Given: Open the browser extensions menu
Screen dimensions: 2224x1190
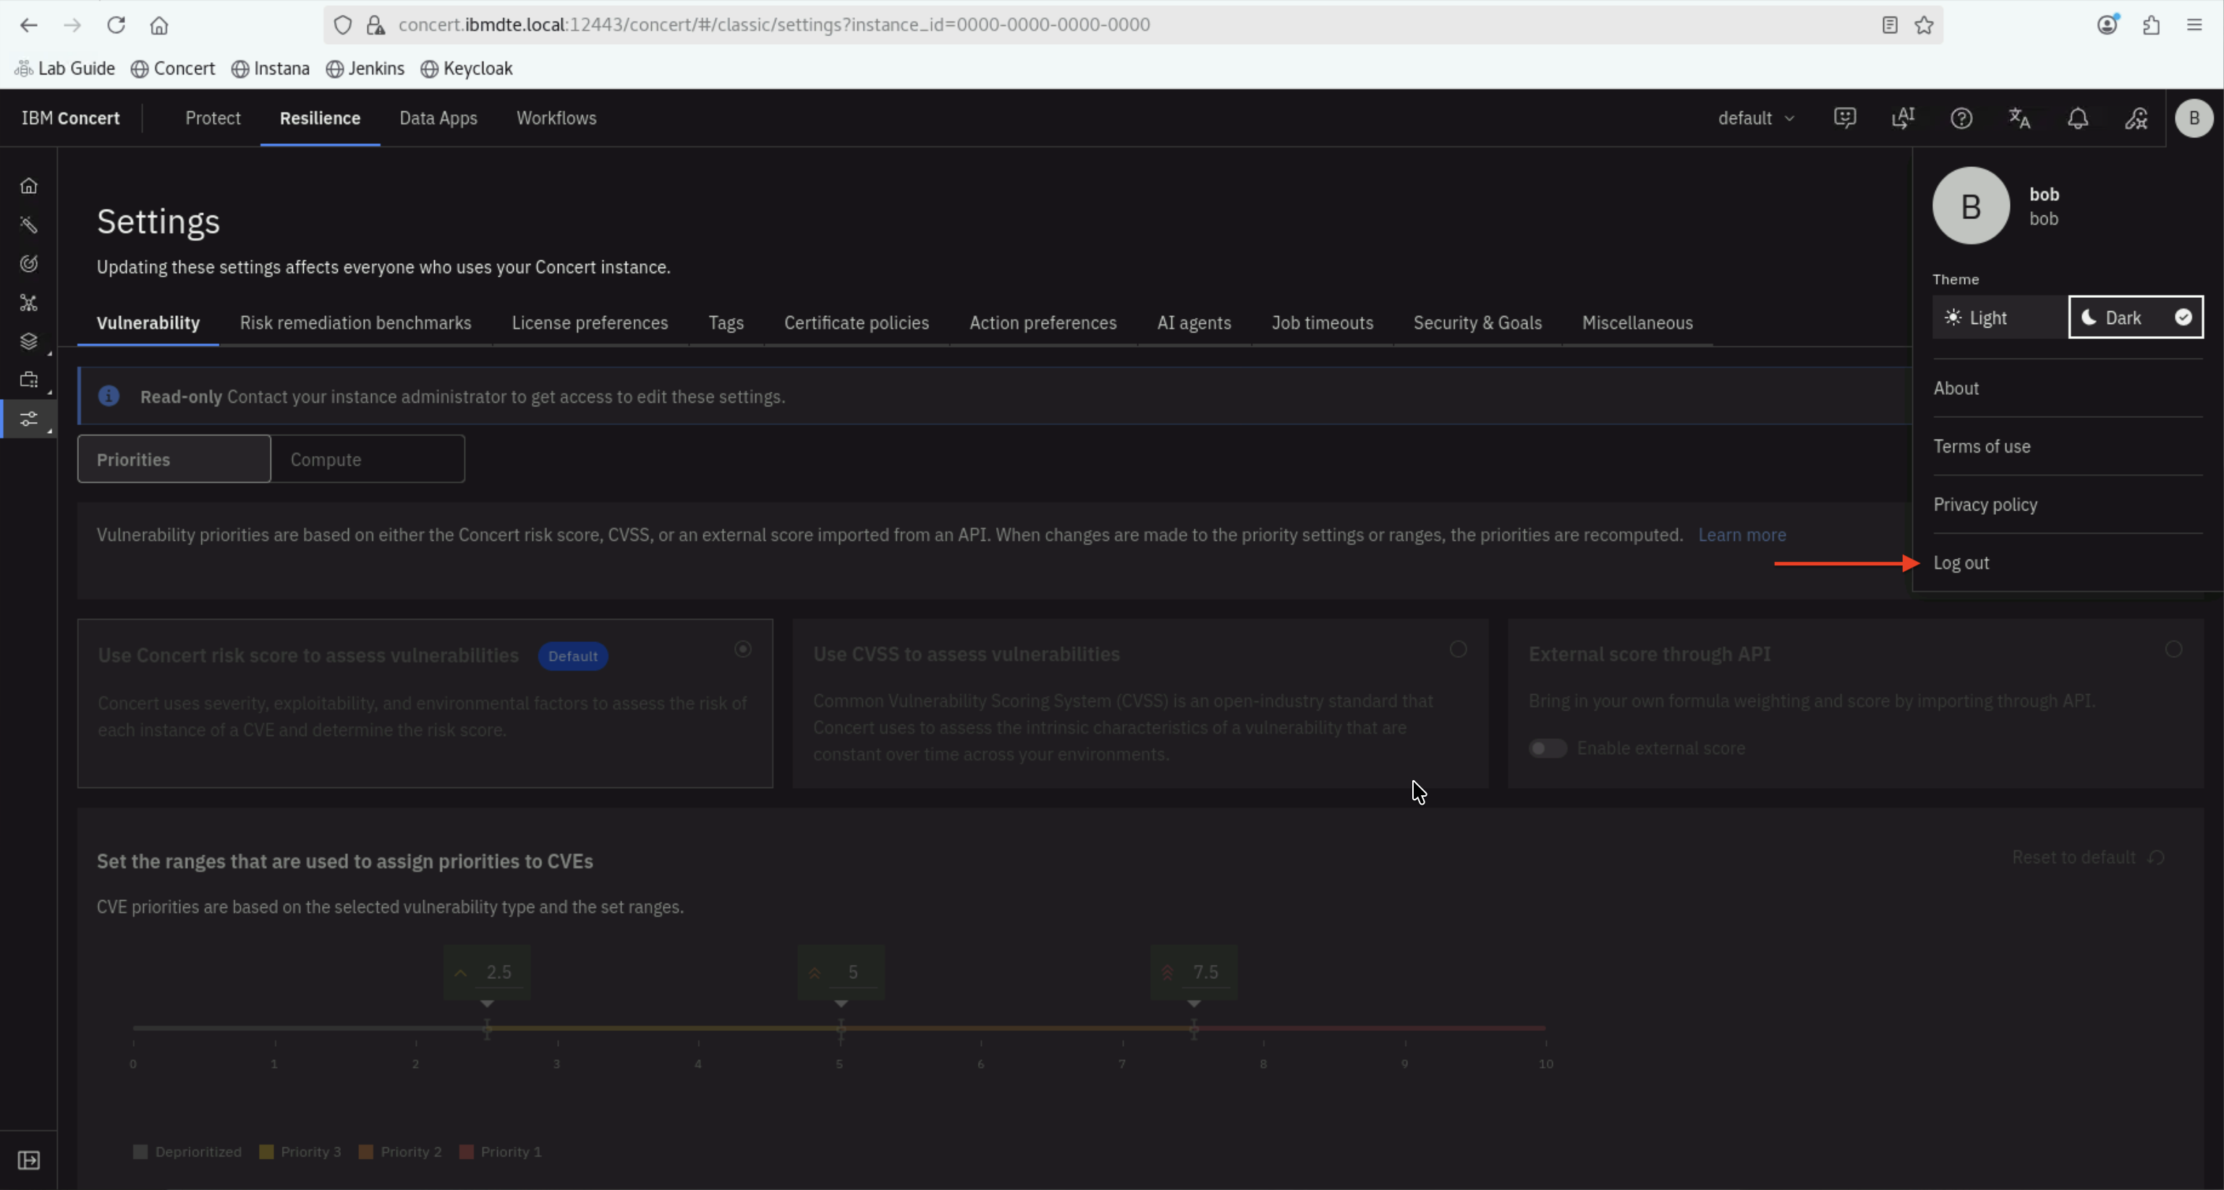Looking at the screenshot, I should (x=2151, y=25).
